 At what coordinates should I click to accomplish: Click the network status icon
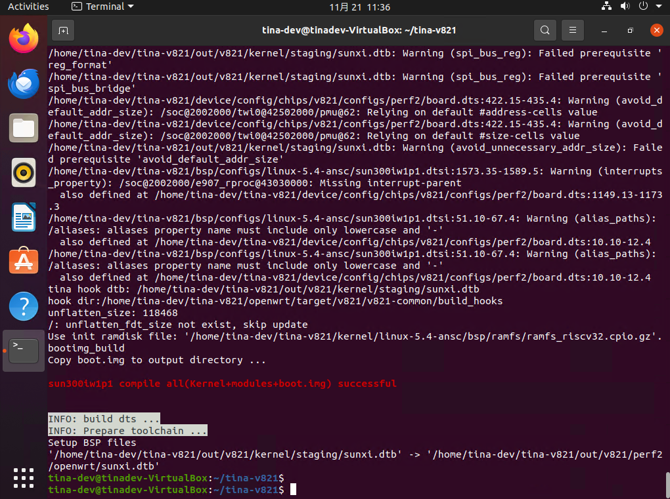[606, 7]
